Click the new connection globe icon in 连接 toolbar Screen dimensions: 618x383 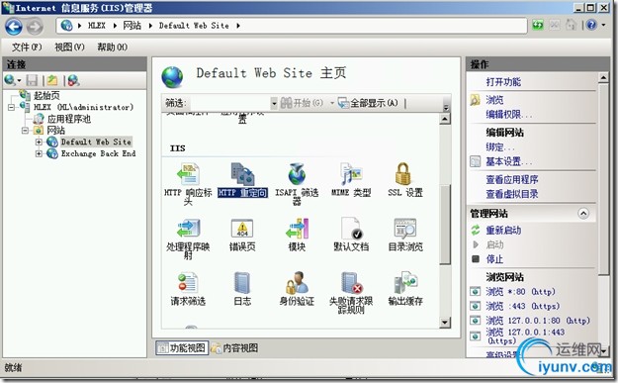[x=10, y=80]
